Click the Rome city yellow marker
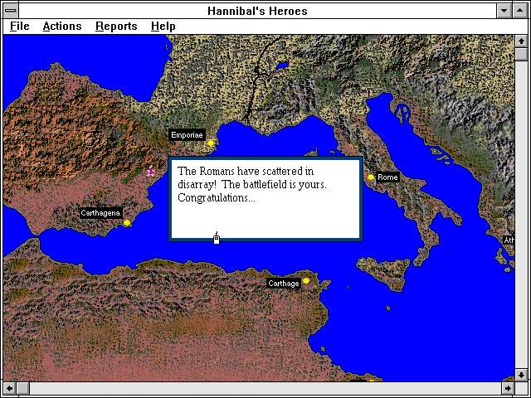This screenshot has height=398, width=531. tap(371, 177)
